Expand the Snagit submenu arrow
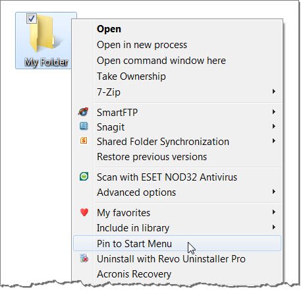This screenshot has width=303, height=290. click(x=274, y=127)
